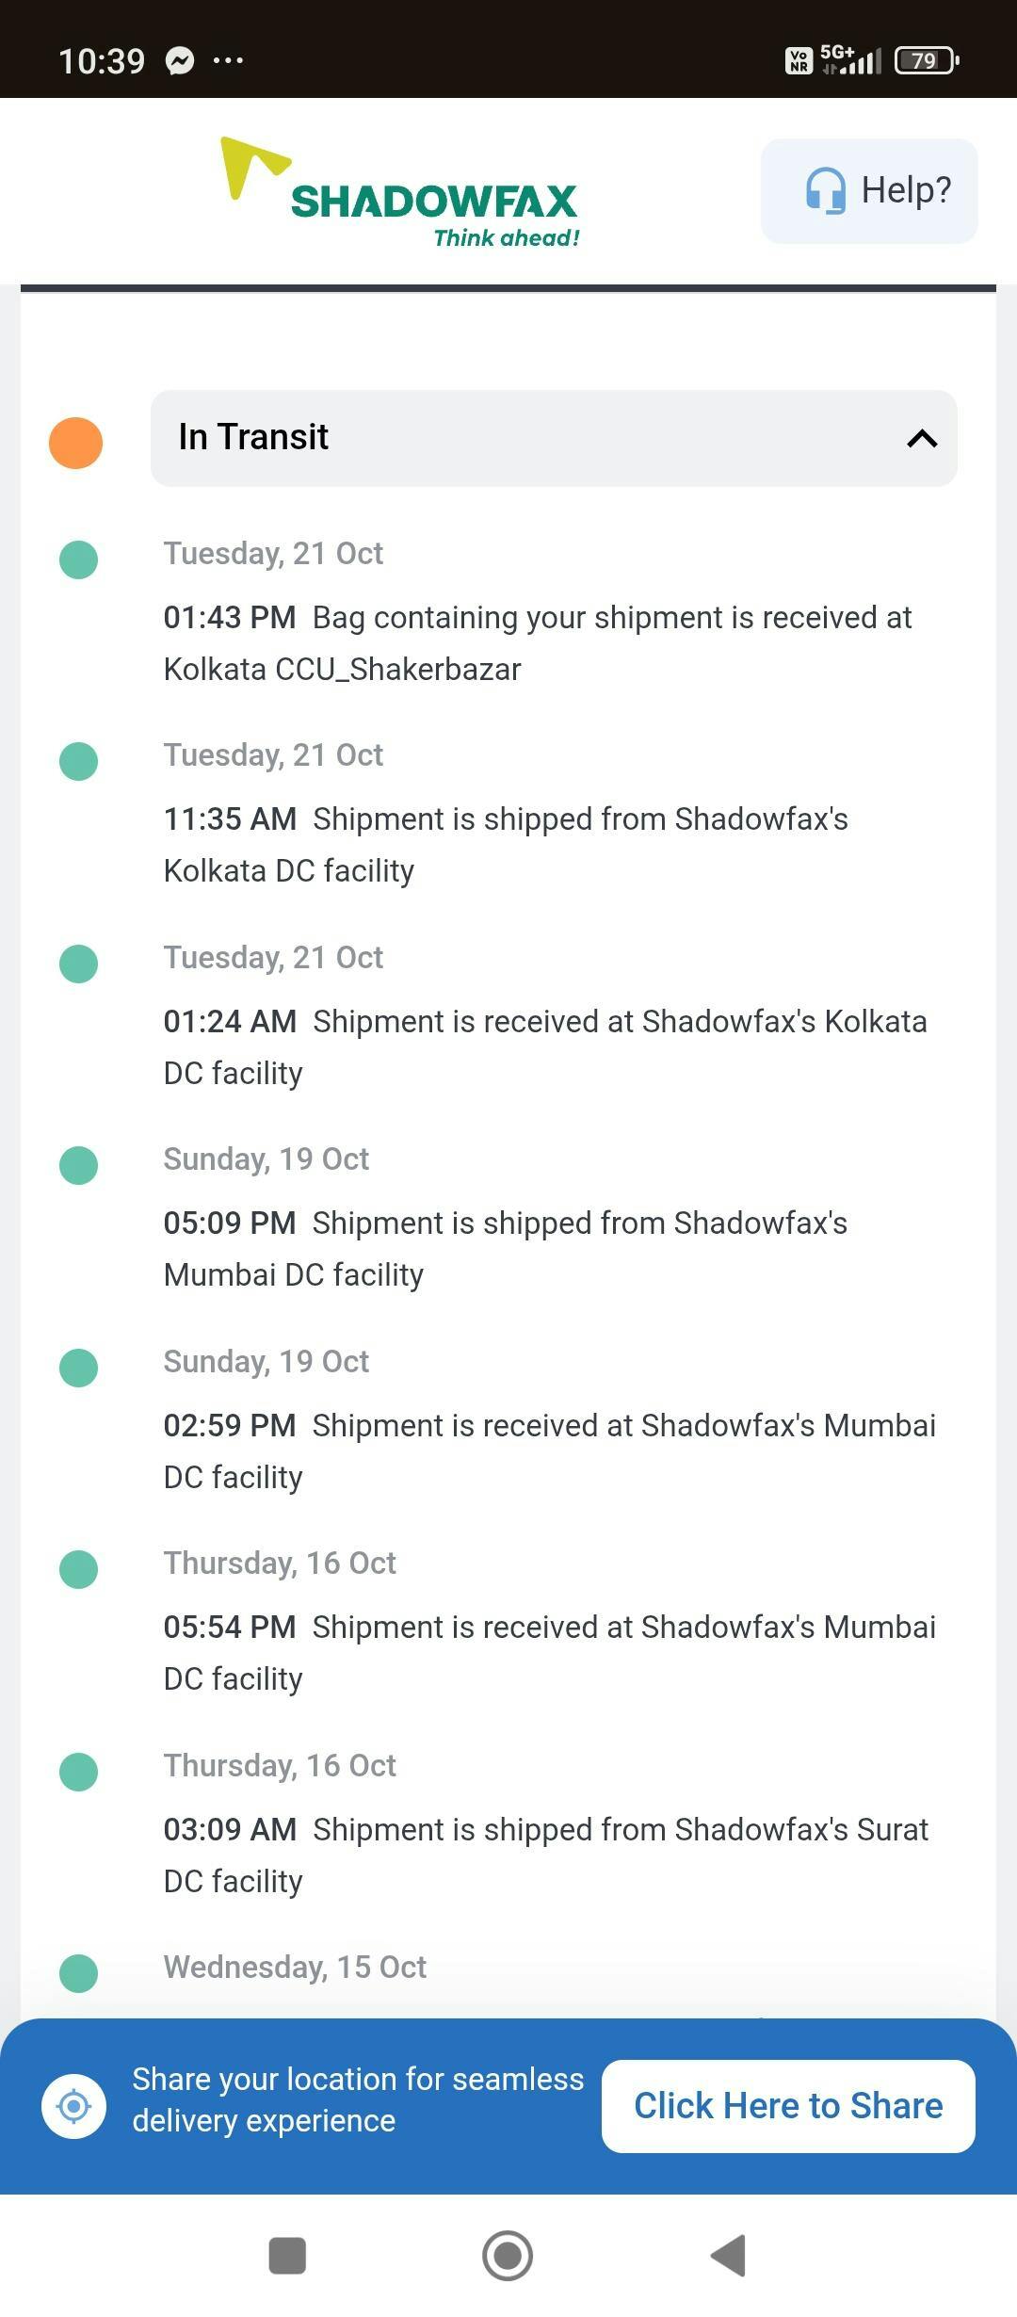Viewport: 1017px width, 2317px height.
Task: Tap the 05:09 PM Mumbai DC shipped entry
Action: (506, 1249)
